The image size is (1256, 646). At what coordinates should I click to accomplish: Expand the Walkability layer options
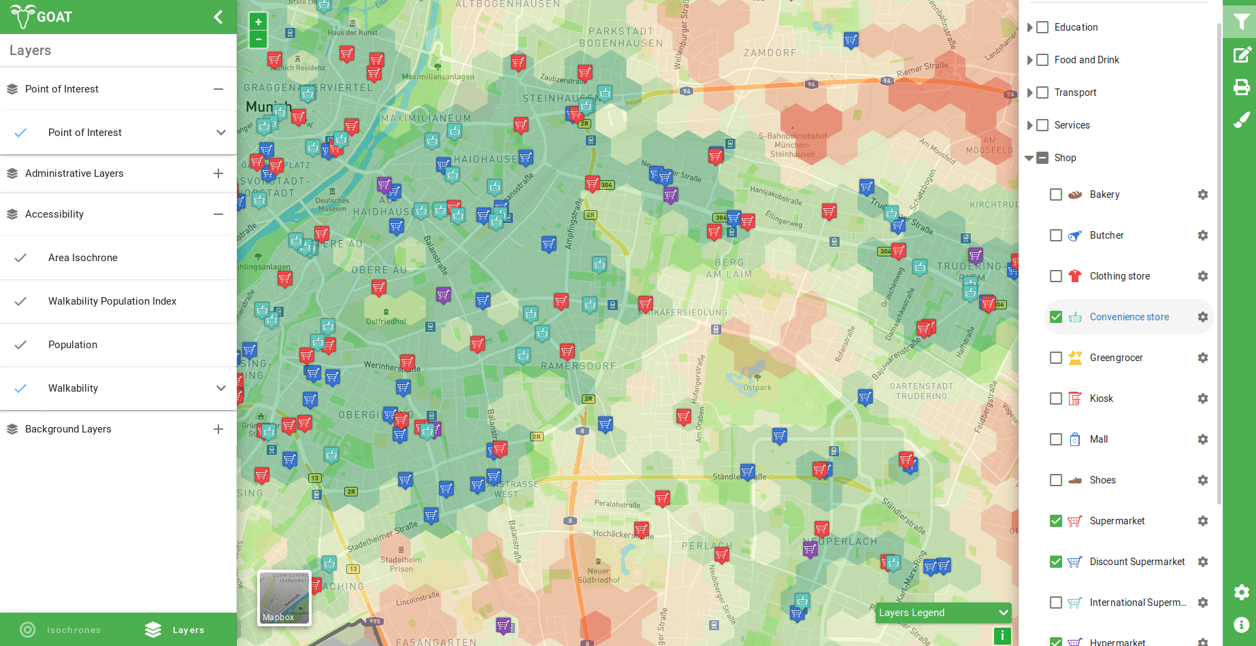[220, 388]
